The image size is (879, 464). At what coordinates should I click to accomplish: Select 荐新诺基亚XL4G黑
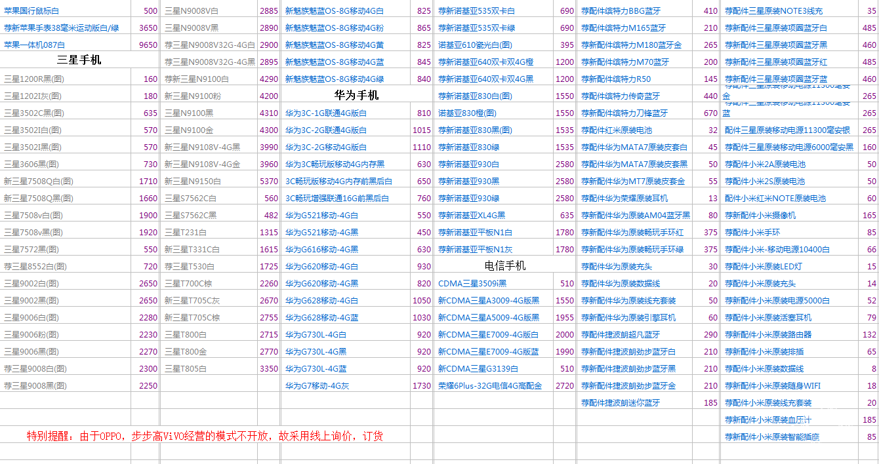pyautogui.click(x=472, y=215)
